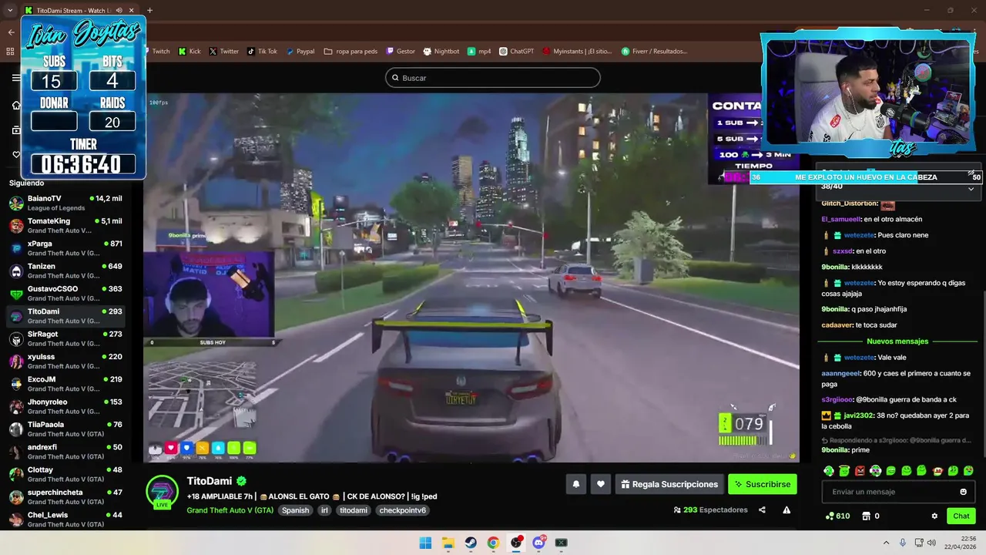Open the chat shop icon showing 0
This screenshot has width=986, height=555.
point(866,516)
